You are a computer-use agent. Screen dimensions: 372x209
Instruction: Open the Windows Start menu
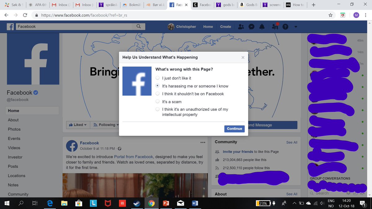[7, 203]
